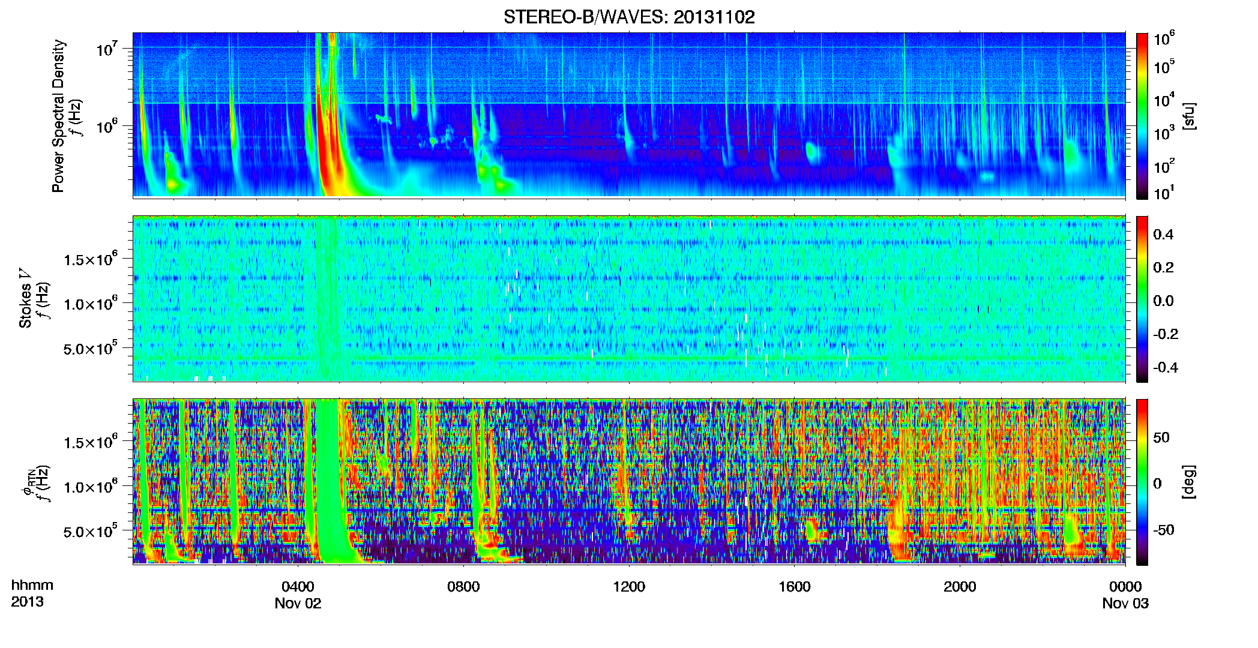Screen dimensions: 1258x648
Task: Click the "0.0" value on the Stokes color bar
Action: click(x=1163, y=301)
